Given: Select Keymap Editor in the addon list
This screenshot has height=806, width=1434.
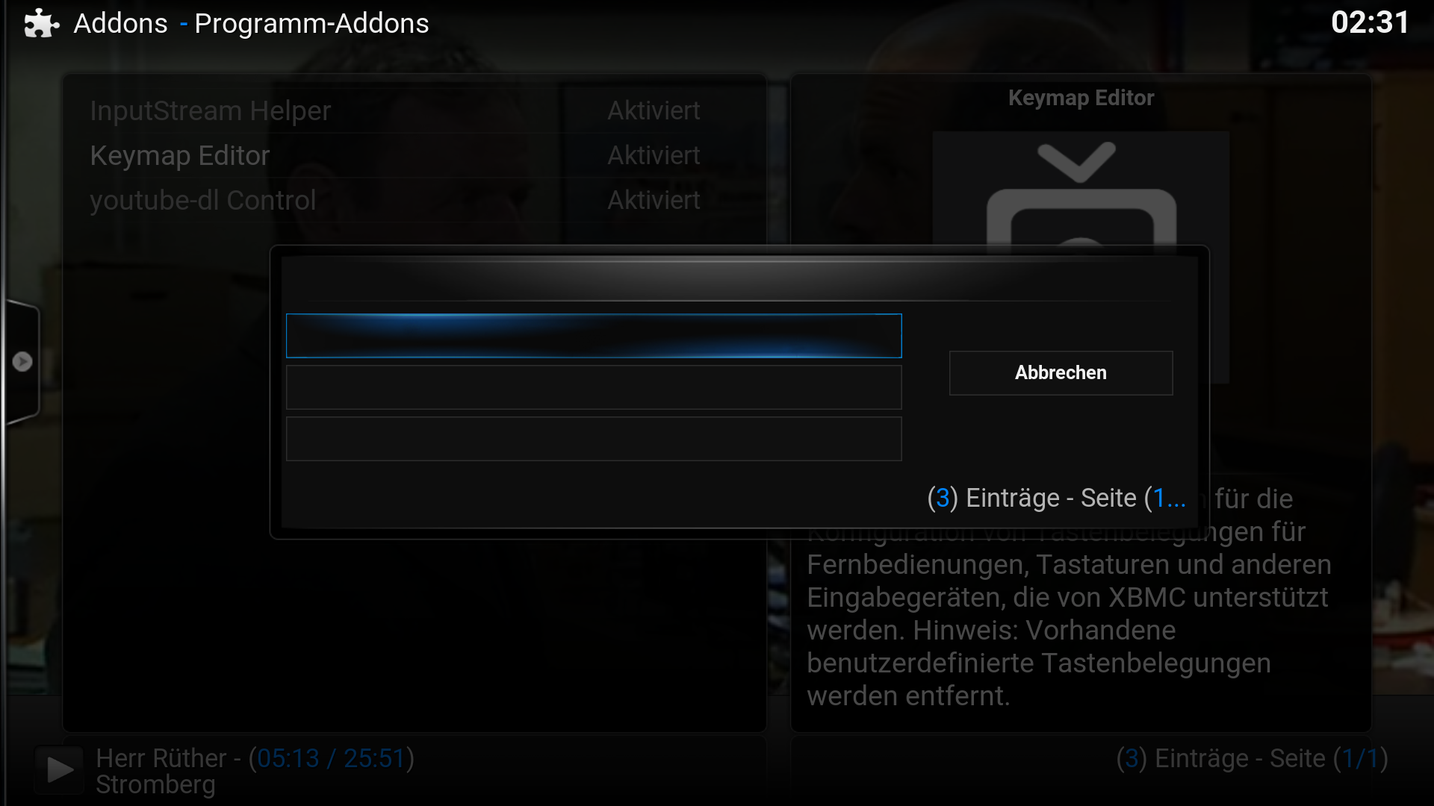Looking at the screenshot, I should click(x=179, y=155).
